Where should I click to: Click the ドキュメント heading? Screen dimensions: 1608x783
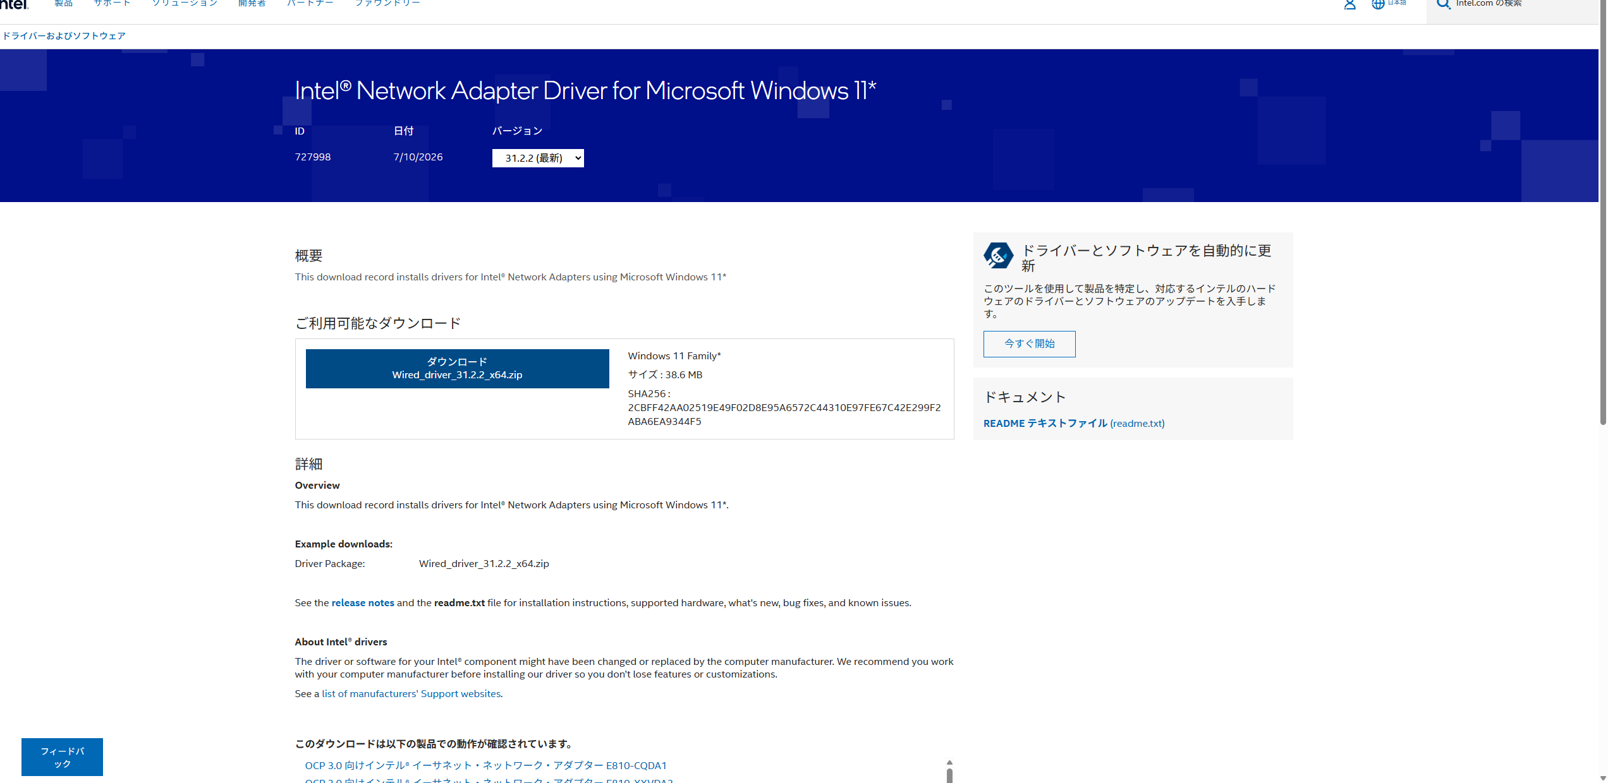point(1025,397)
